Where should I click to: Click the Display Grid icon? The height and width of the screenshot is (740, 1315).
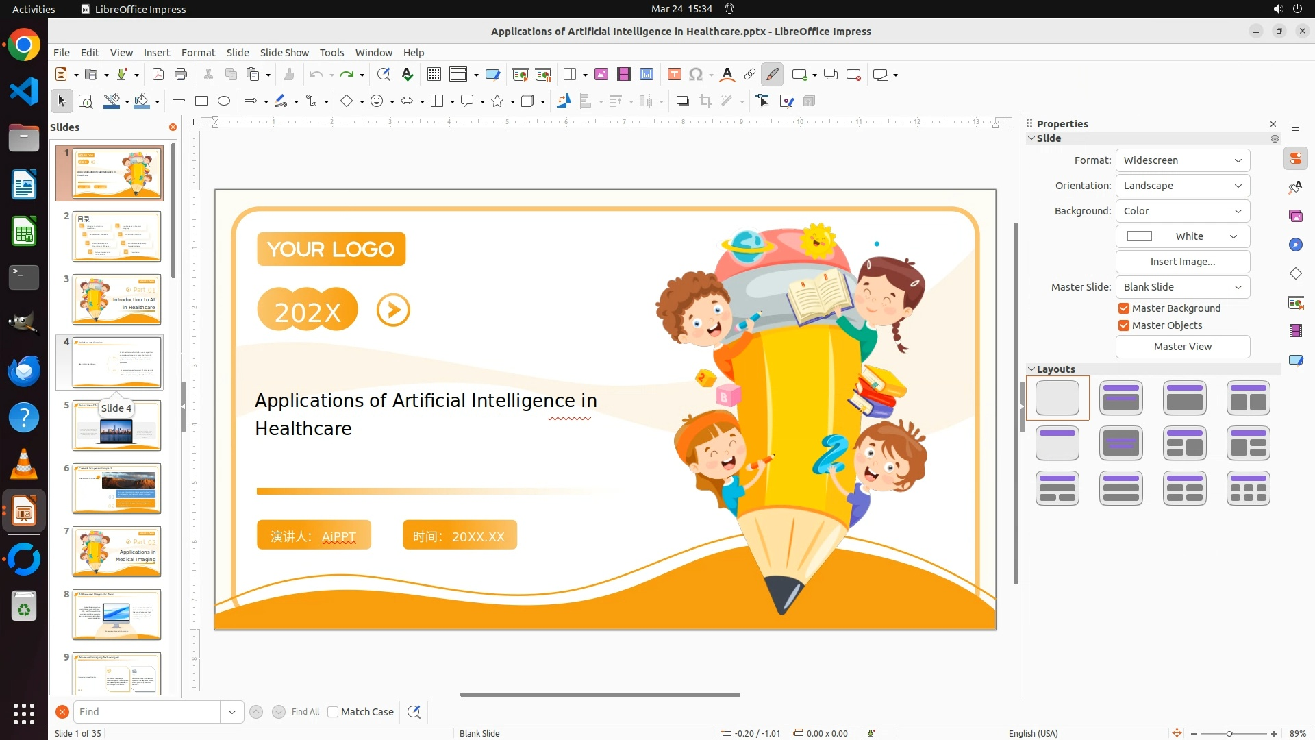(x=434, y=75)
